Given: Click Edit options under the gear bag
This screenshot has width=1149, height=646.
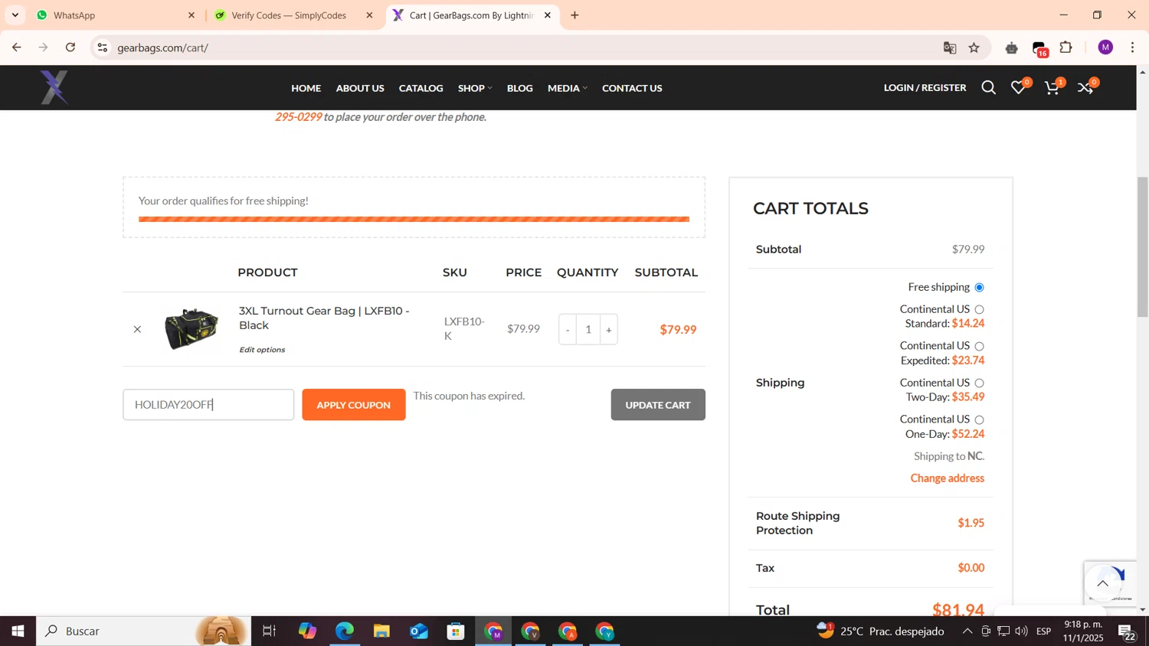Looking at the screenshot, I should click(x=262, y=350).
